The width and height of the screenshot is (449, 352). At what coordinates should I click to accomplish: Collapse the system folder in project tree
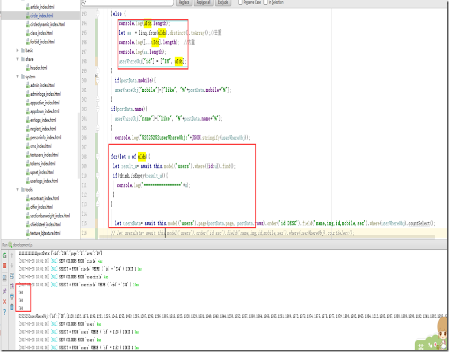pyautogui.click(x=17, y=76)
